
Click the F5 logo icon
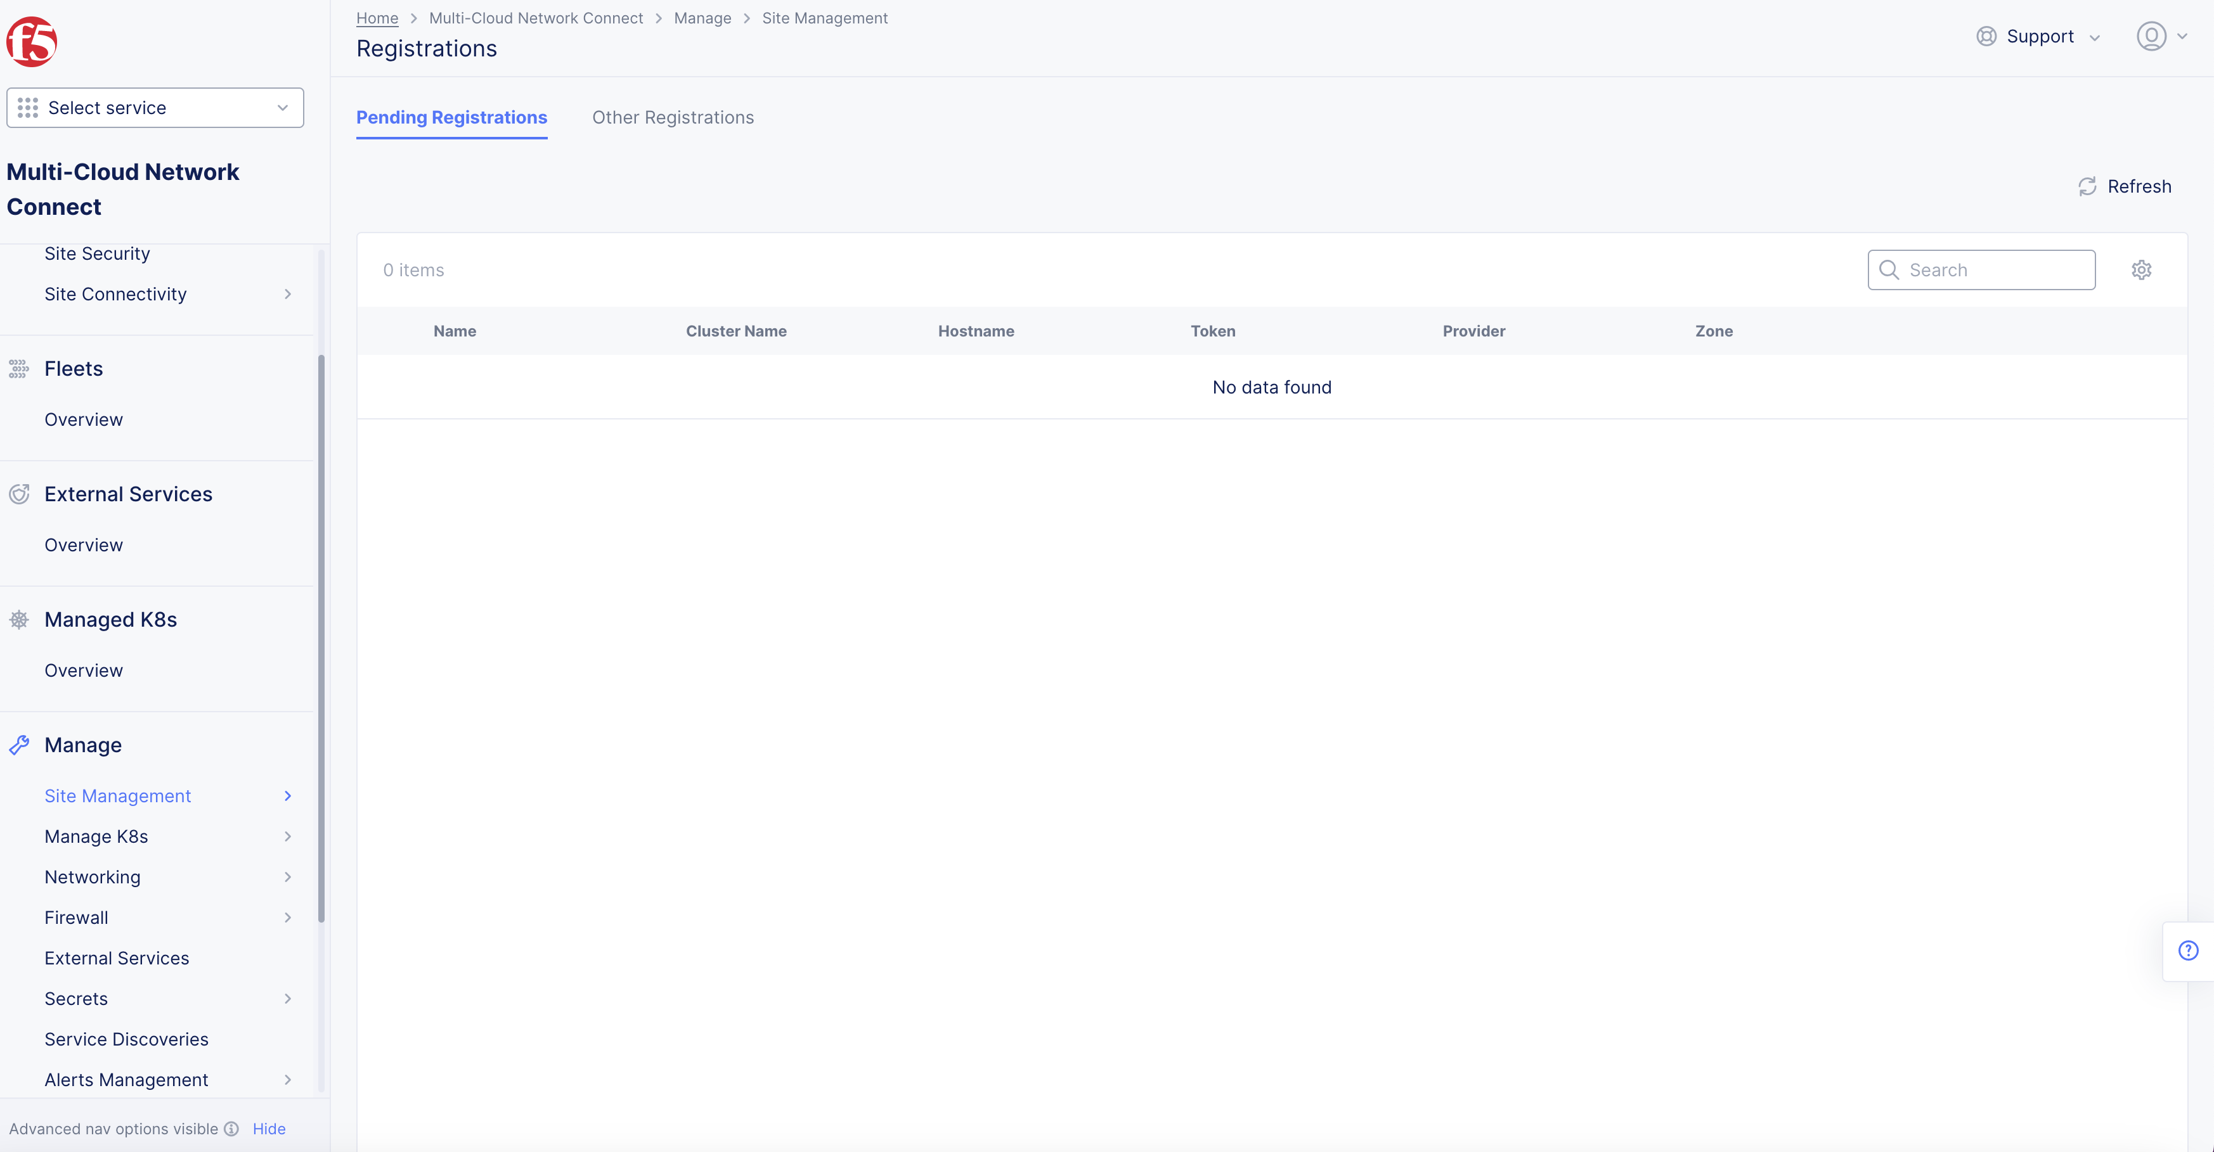(32, 41)
